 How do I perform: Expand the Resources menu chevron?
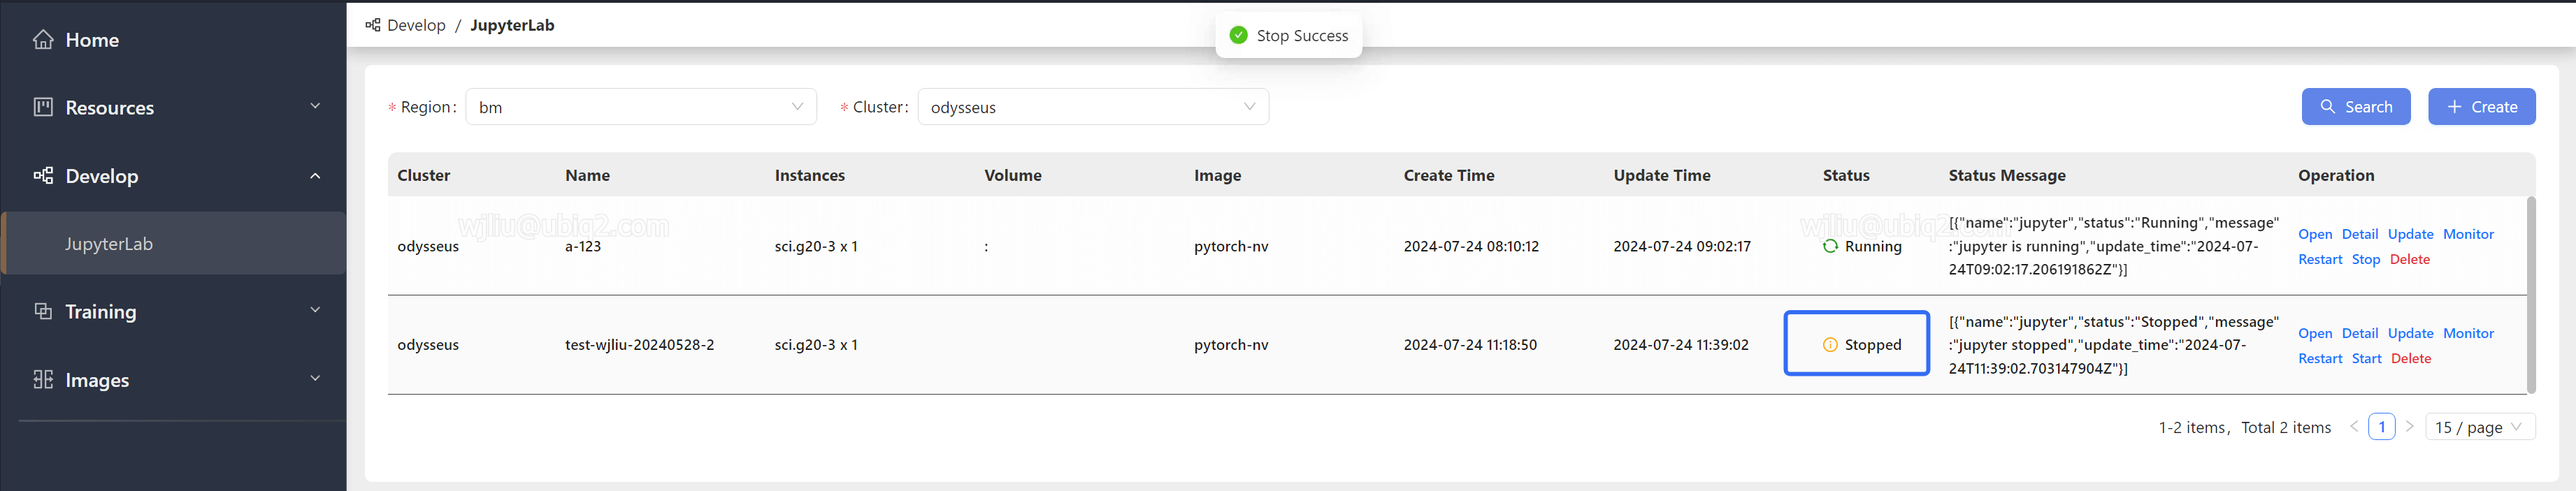click(315, 106)
